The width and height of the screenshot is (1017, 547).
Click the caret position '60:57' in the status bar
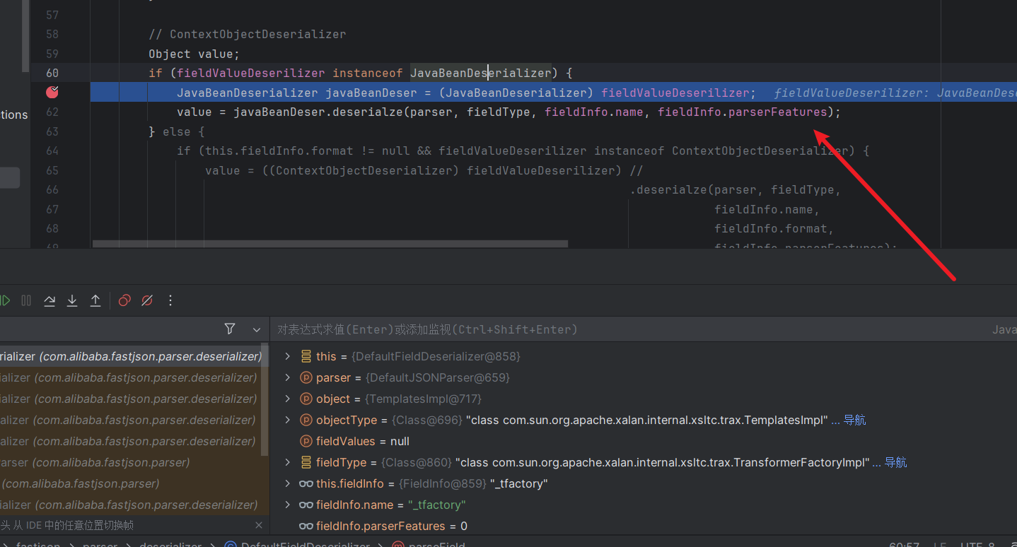(904, 544)
